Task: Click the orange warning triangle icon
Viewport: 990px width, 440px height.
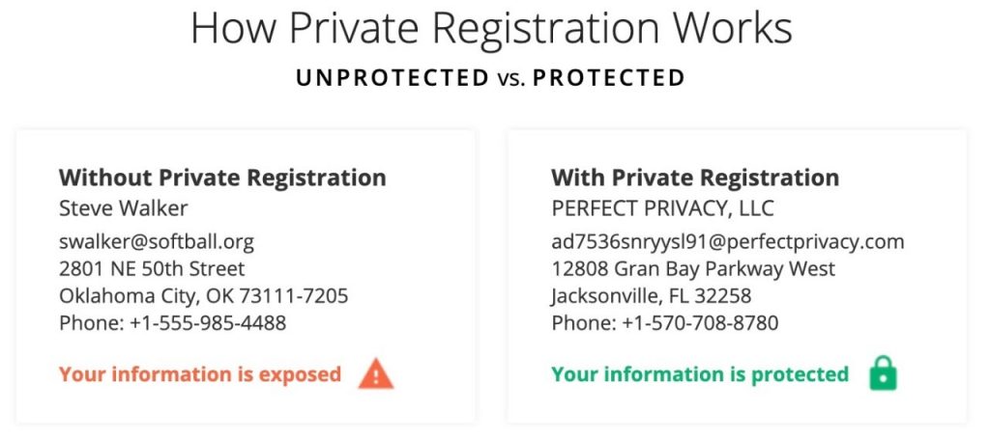Action: pos(376,373)
